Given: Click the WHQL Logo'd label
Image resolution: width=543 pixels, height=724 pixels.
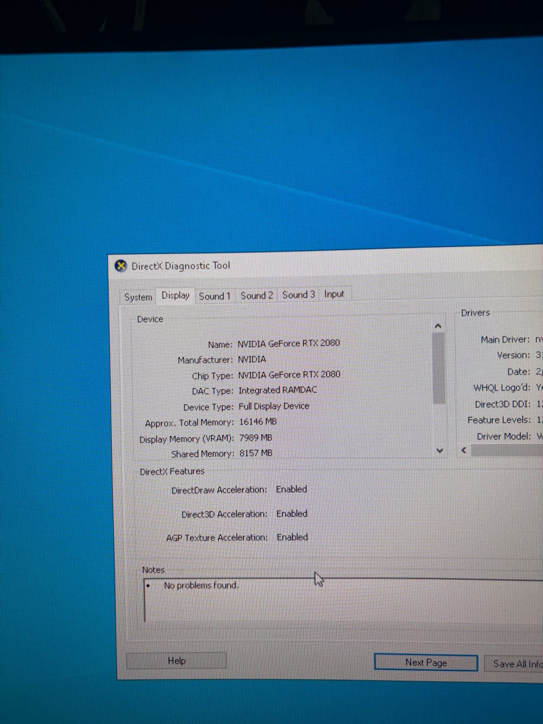Looking at the screenshot, I should coord(502,388).
